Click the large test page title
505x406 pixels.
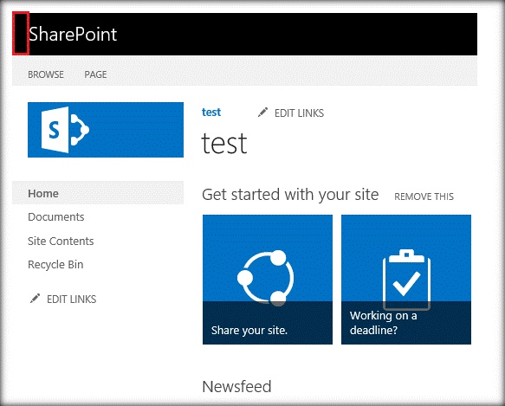pos(224,144)
